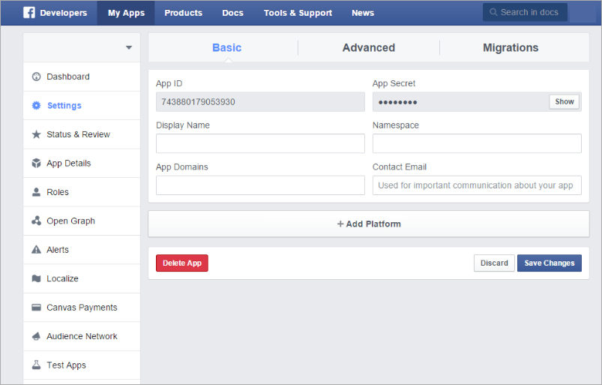
Task: Open the Products menu
Action: click(183, 13)
